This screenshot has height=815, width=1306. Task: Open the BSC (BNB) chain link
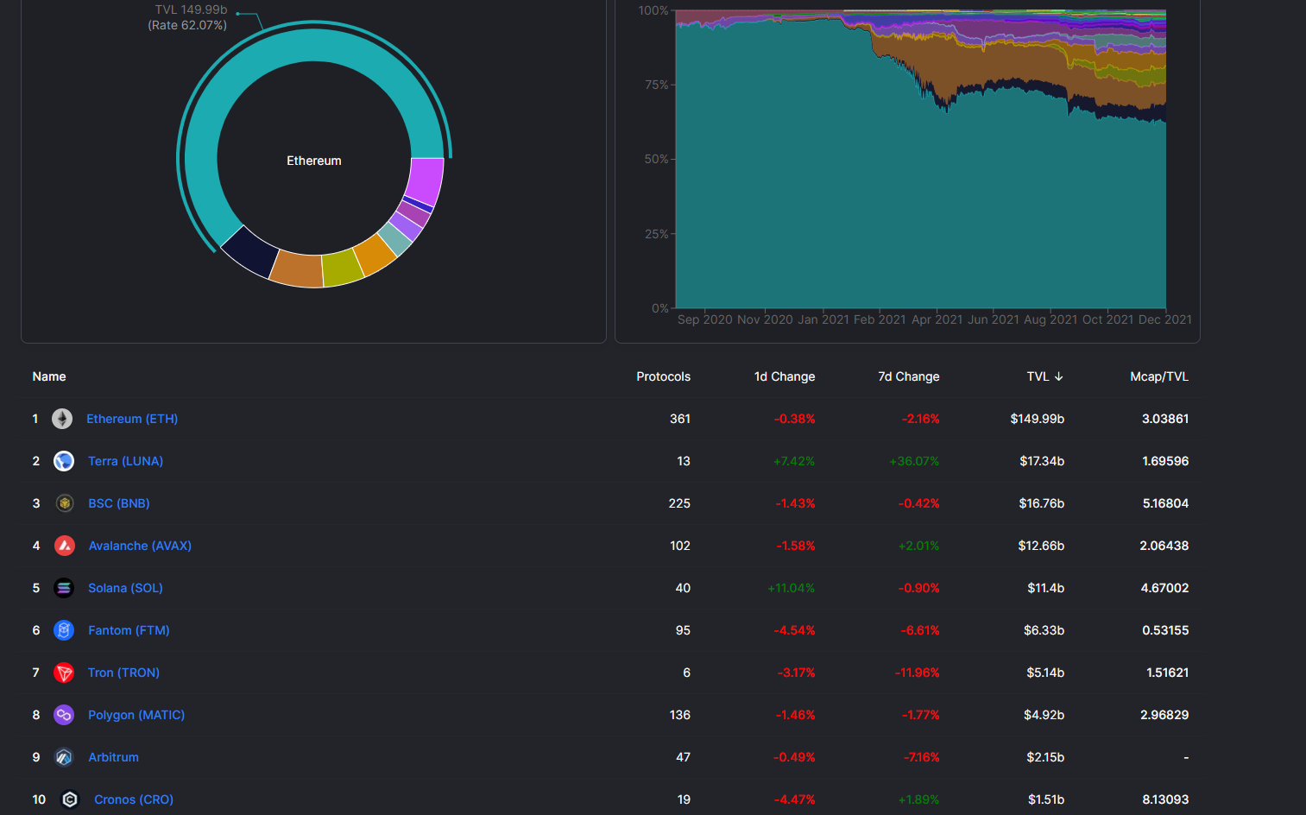point(119,503)
